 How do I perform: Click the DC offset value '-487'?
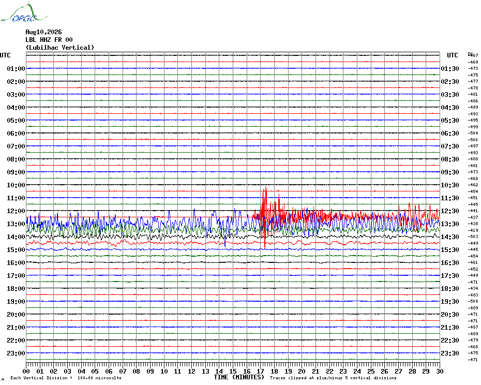(x=473, y=327)
